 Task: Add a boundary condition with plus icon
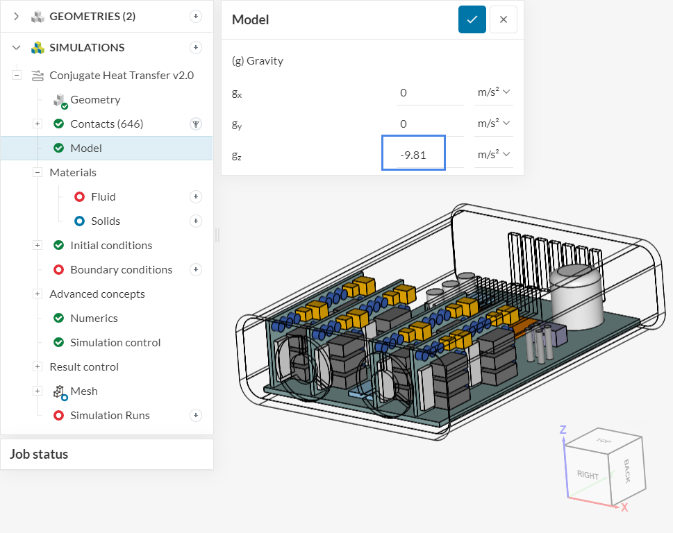point(196,270)
